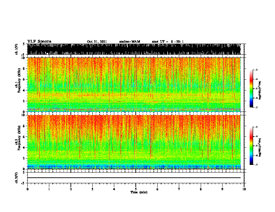Click the ch.2 spectrogram plot area
The height and width of the screenshot is (212, 275).
(134, 142)
